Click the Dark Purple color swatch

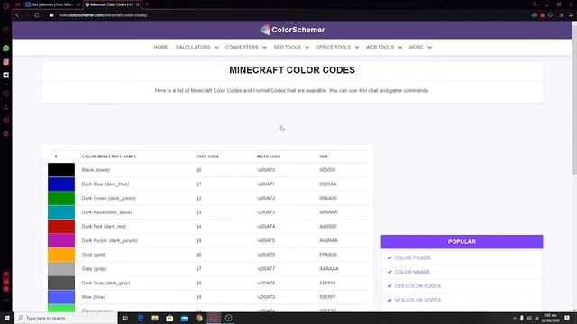pyautogui.click(x=61, y=240)
